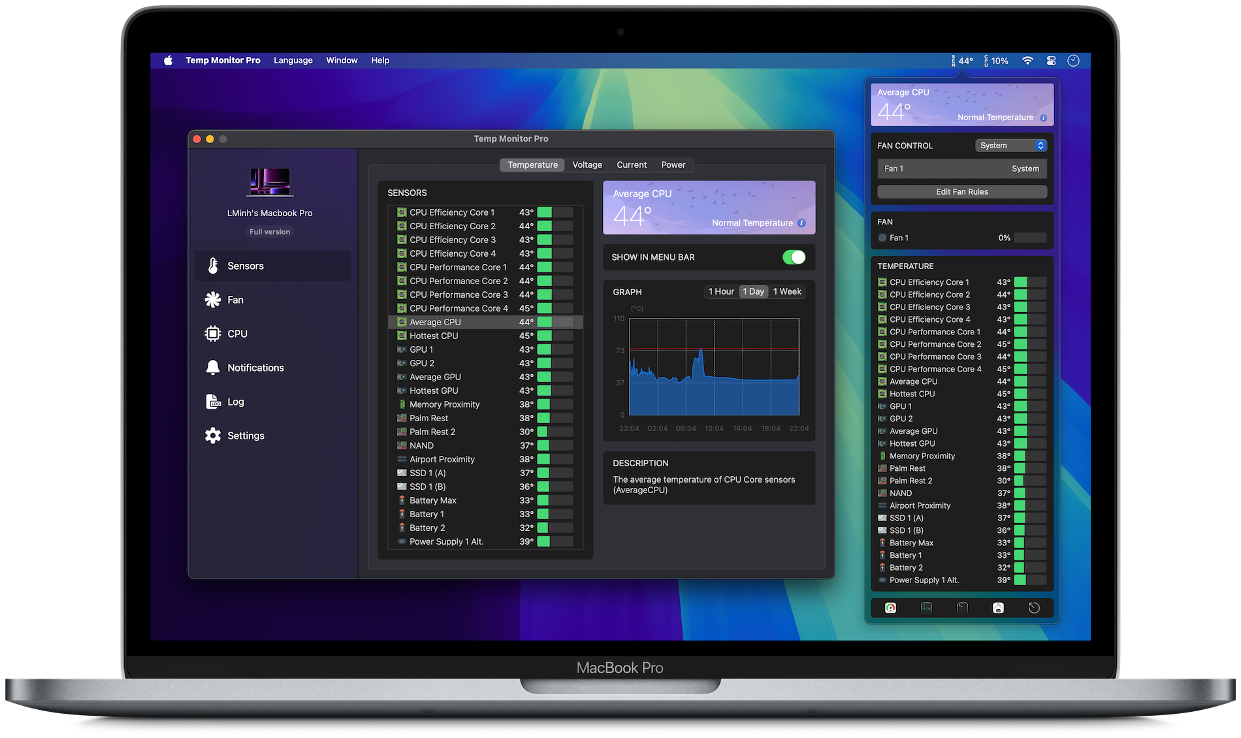Click the Full version badge
1241x738 pixels.
pos(270,232)
